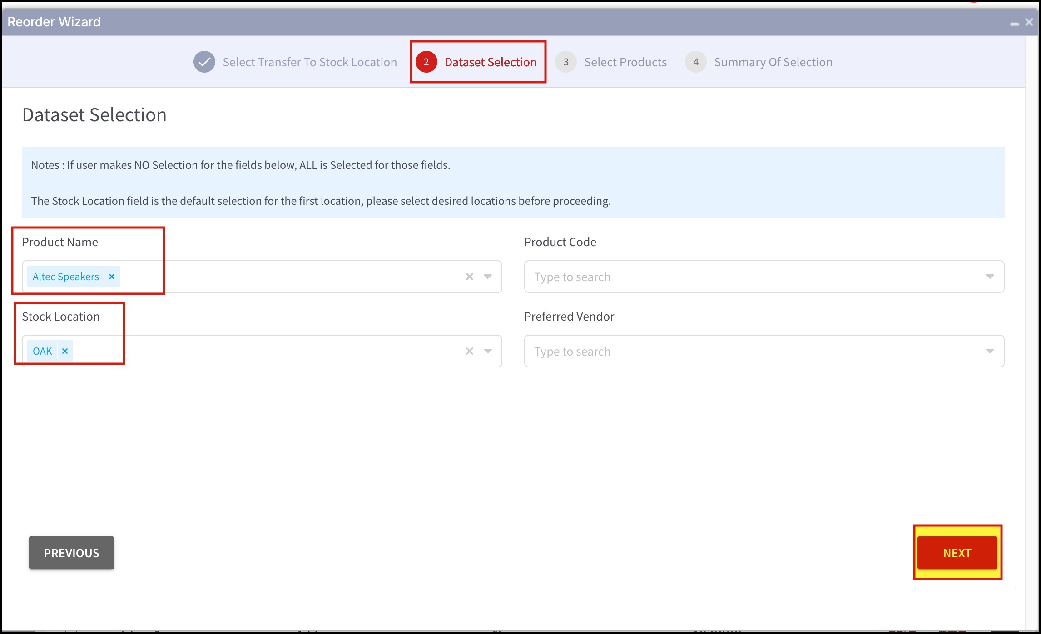Remove the Altec Speakers tag

coord(112,277)
